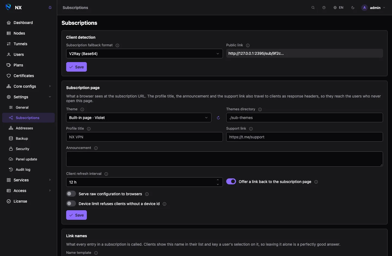
Task: Open the help question-mark icon
Action: 324,8
